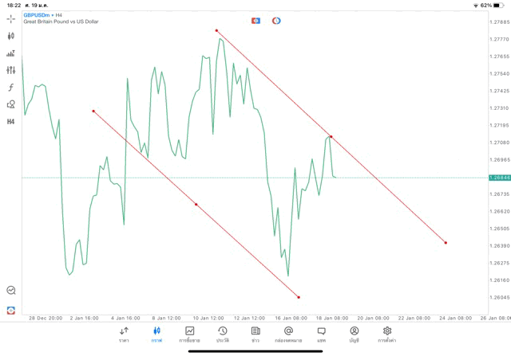Open the แชท chat tab
Screen dimensions: 511x356
[x=321, y=334]
